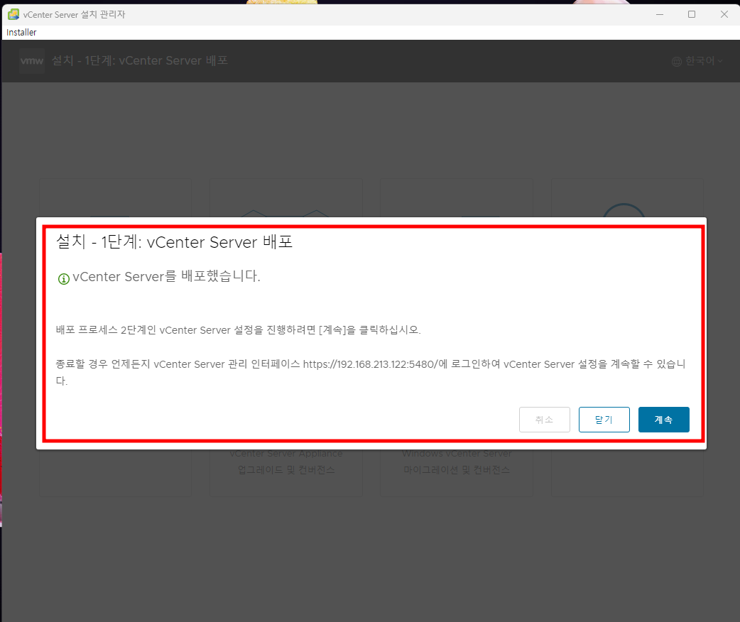Click the vmw logo in header

tap(32, 61)
